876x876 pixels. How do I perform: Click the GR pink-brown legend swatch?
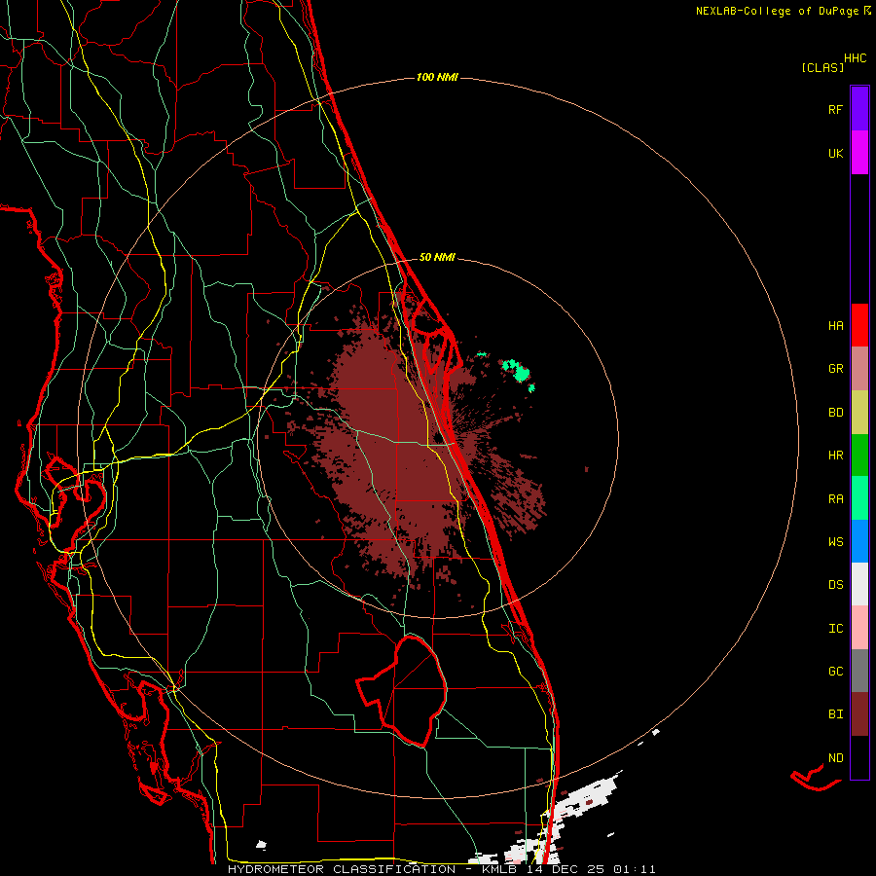[859, 368]
